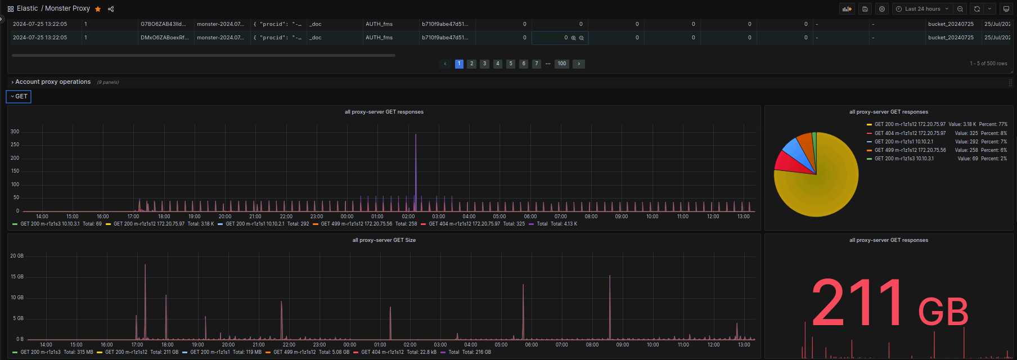Zoom out the time range
This screenshot has height=360, width=1017.
[960, 9]
